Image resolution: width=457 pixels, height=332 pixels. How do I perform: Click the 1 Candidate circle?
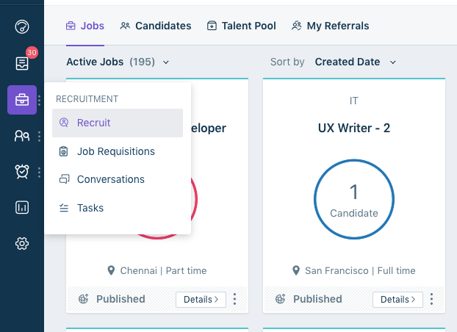pos(354,199)
